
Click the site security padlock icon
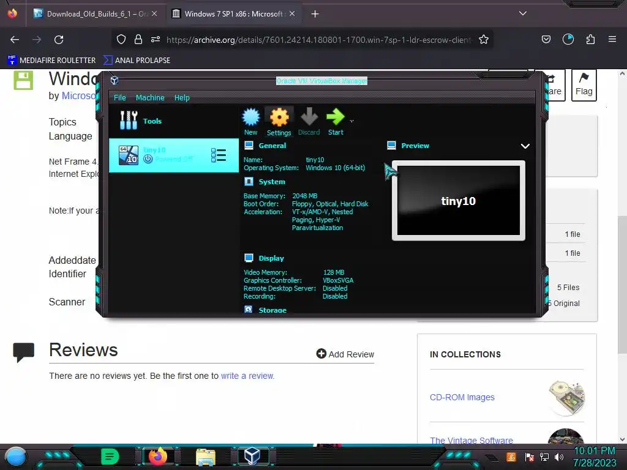138,39
